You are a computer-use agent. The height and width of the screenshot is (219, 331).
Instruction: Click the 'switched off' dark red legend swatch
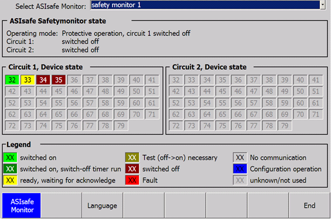132,169
